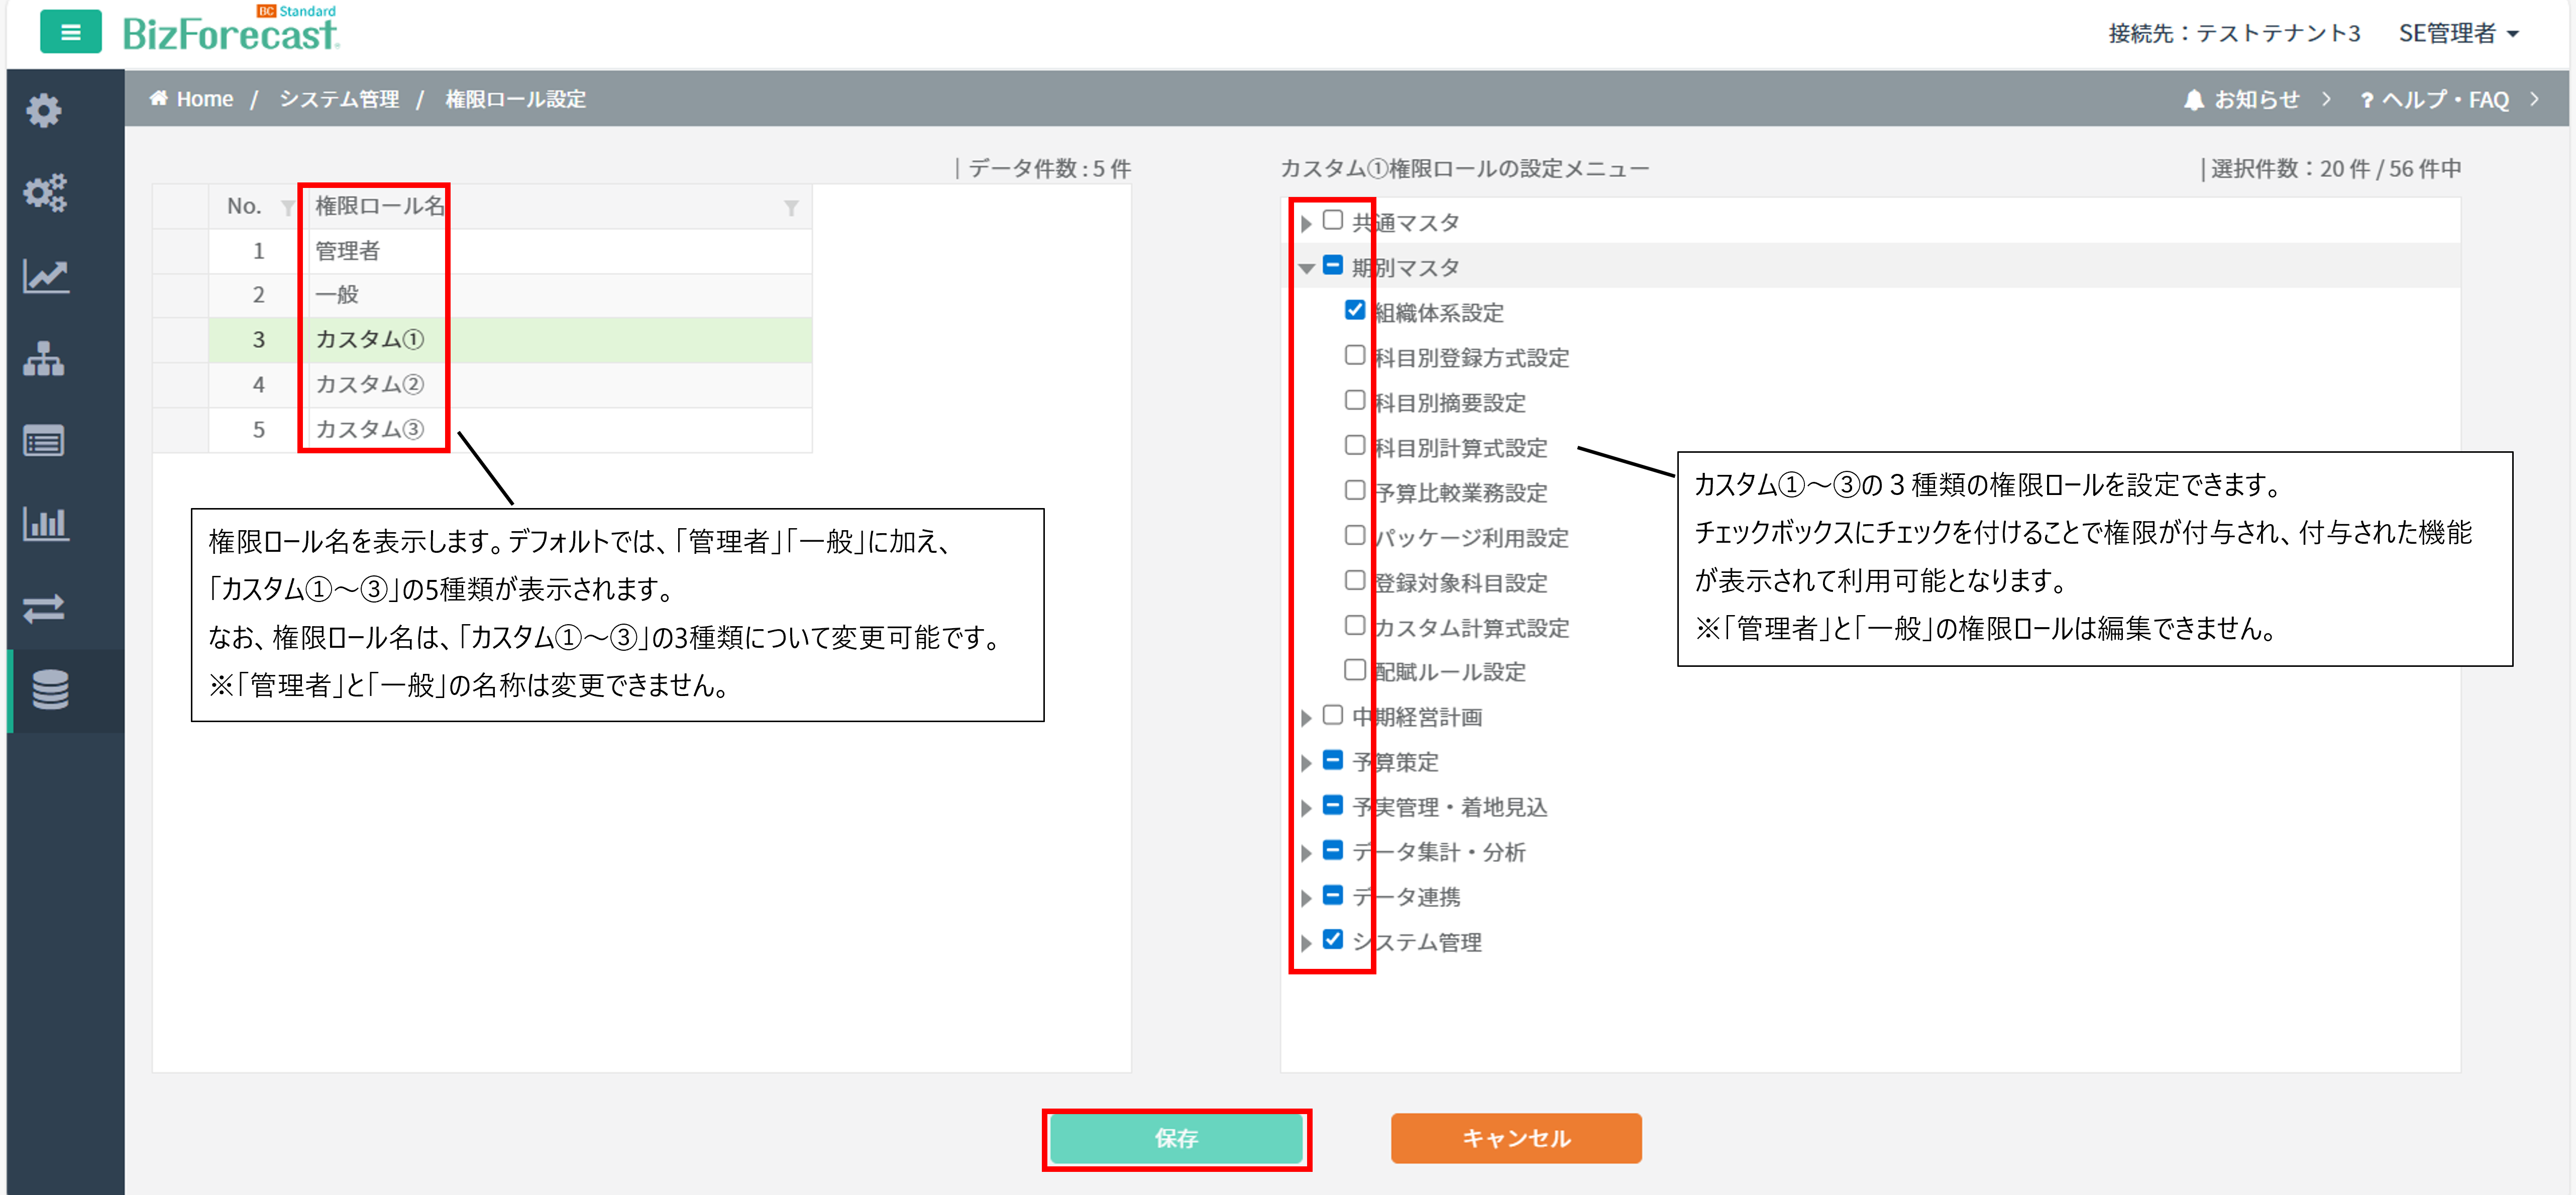This screenshot has width=2576, height=1195.
Task: Click the 保存 button
Action: pyautogui.click(x=1176, y=1138)
